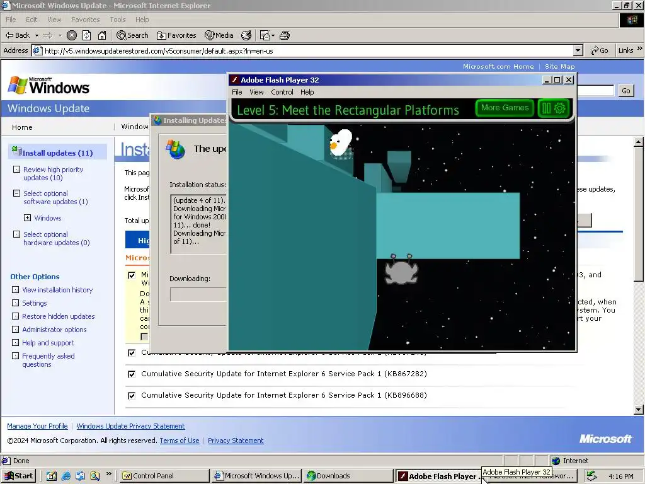Open the Search pane in IE toolbar

[x=132, y=35]
